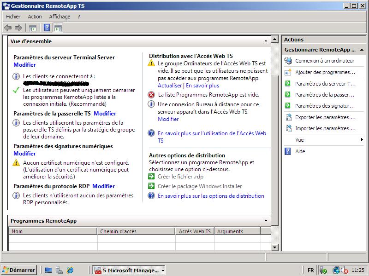Click Modifier under Paramètres du serveur Terminal Server

(x=25, y=65)
